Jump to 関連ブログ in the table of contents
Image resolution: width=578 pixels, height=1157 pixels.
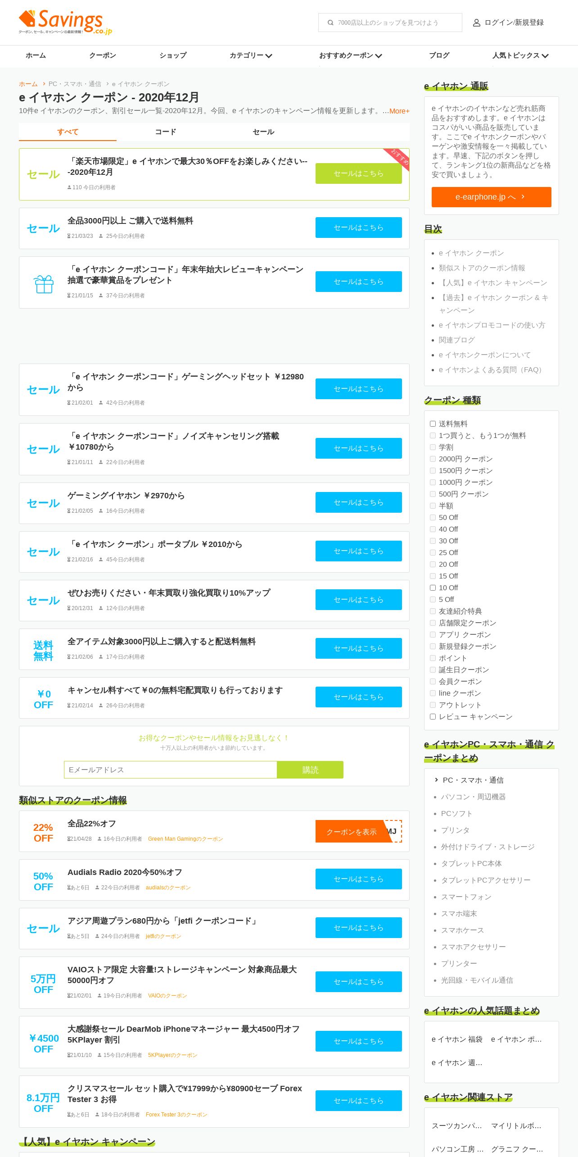(456, 340)
